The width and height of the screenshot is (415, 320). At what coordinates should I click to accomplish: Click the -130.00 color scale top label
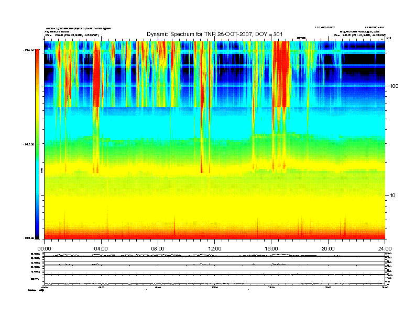click(x=29, y=50)
